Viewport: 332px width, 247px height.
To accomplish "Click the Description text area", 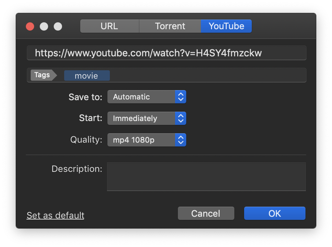I will (206, 177).
